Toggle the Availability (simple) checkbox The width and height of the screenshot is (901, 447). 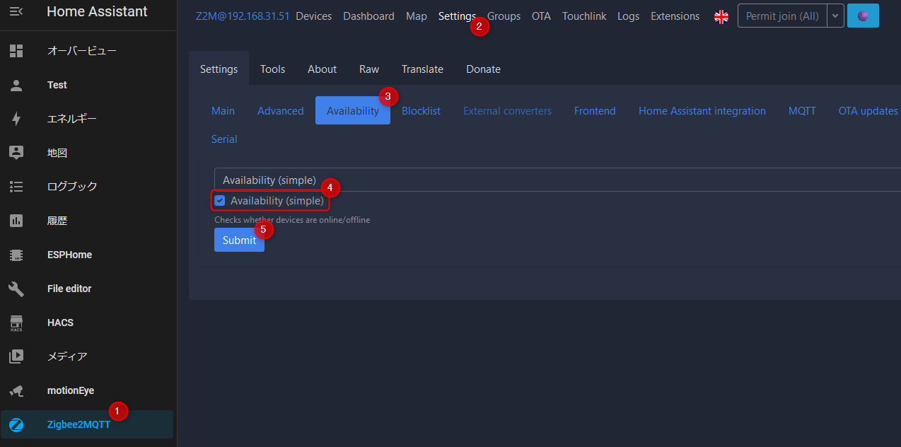pyautogui.click(x=220, y=201)
